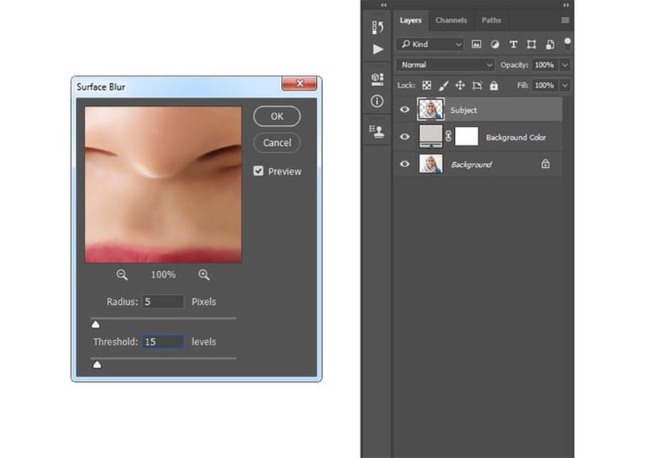
Task: Cancel the Surface Blur dialog
Action: tap(277, 143)
